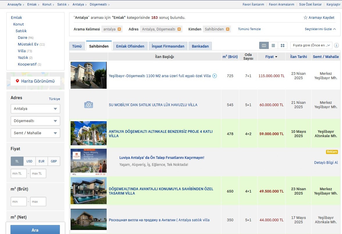342x234 pixels.
Task: Select the Sahibinden tab
Action: tap(99, 46)
